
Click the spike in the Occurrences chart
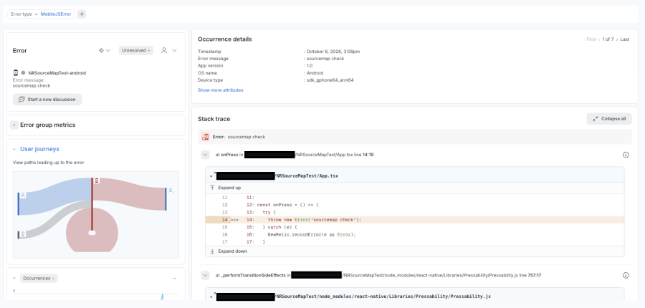[162, 297]
